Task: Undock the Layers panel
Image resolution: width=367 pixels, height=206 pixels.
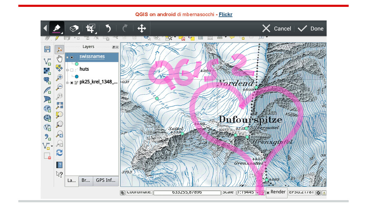Action: [114, 47]
